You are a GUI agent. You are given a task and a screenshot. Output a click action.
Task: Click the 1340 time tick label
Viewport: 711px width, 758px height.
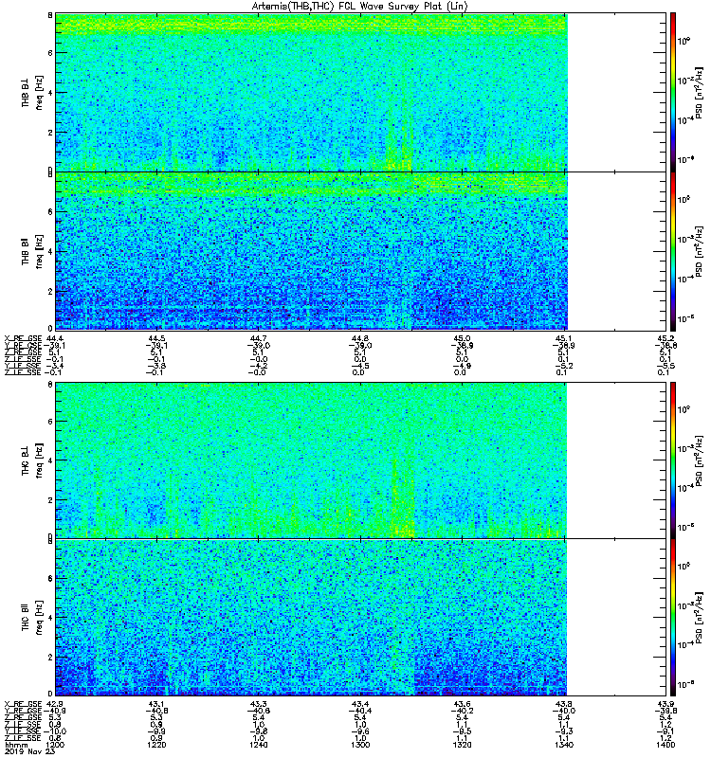(564, 745)
